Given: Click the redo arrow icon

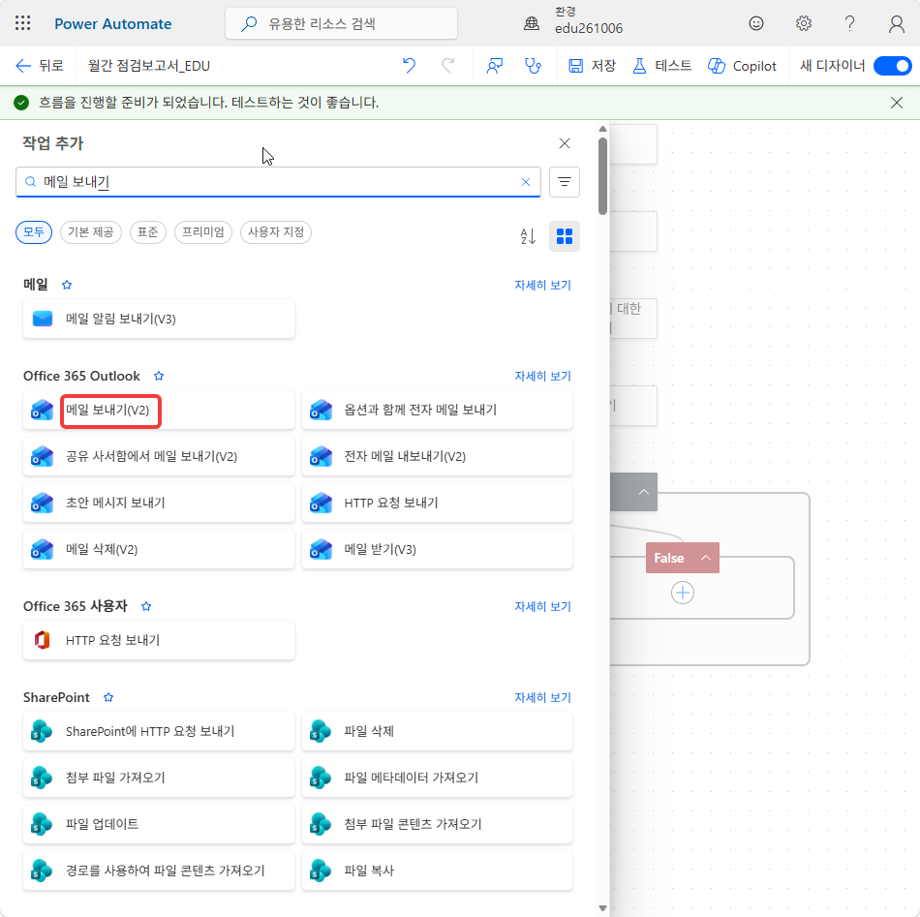Looking at the screenshot, I should tap(448, 66).
